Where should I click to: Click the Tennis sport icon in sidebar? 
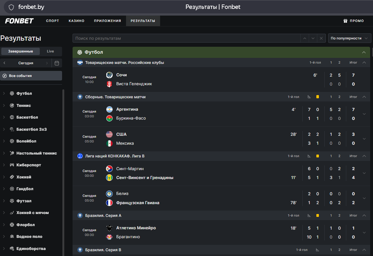12,105
